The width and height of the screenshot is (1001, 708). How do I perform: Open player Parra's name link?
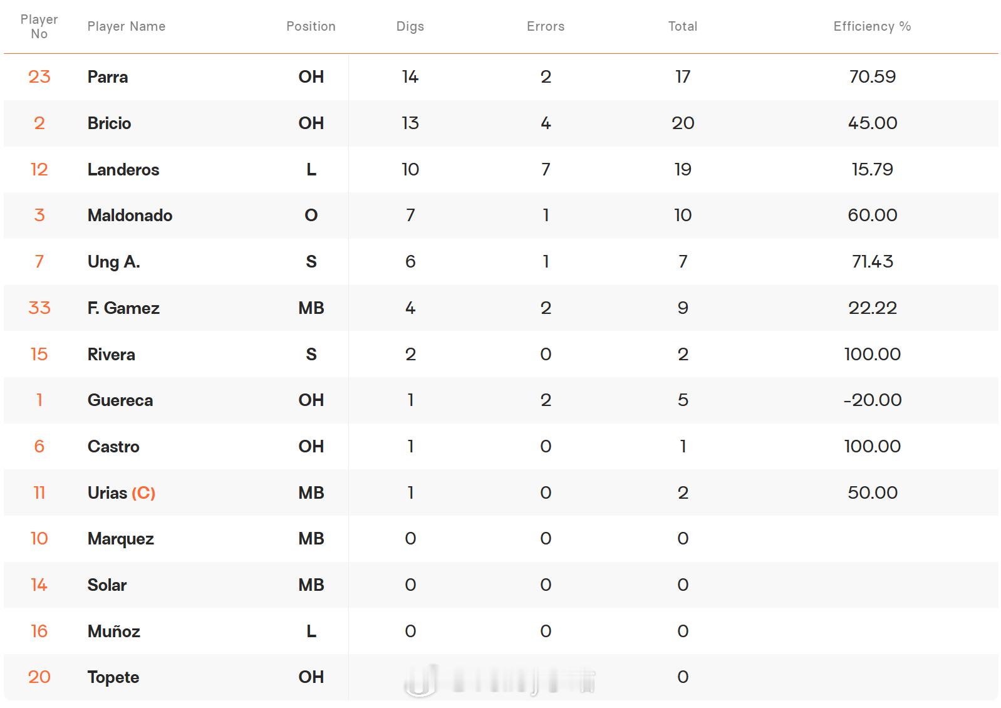pos(108,77)
